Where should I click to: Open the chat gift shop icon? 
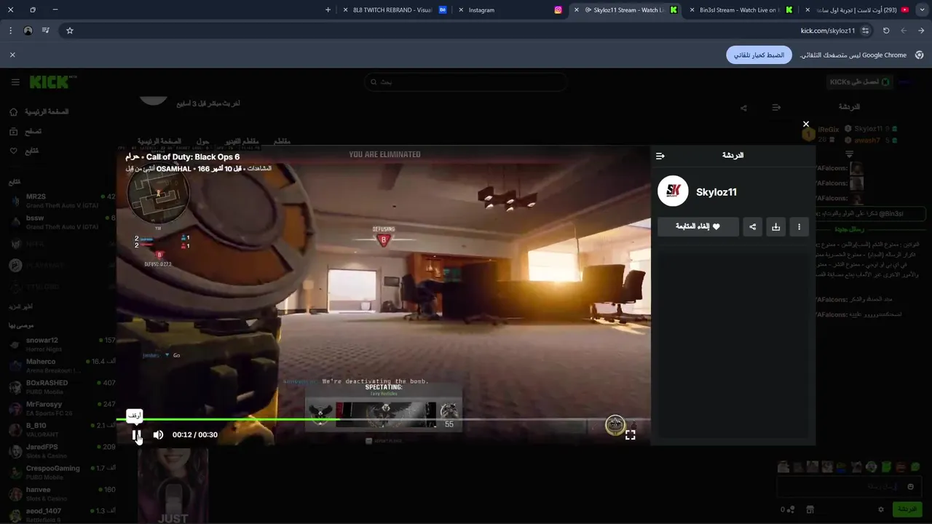(x=810, y=509)
